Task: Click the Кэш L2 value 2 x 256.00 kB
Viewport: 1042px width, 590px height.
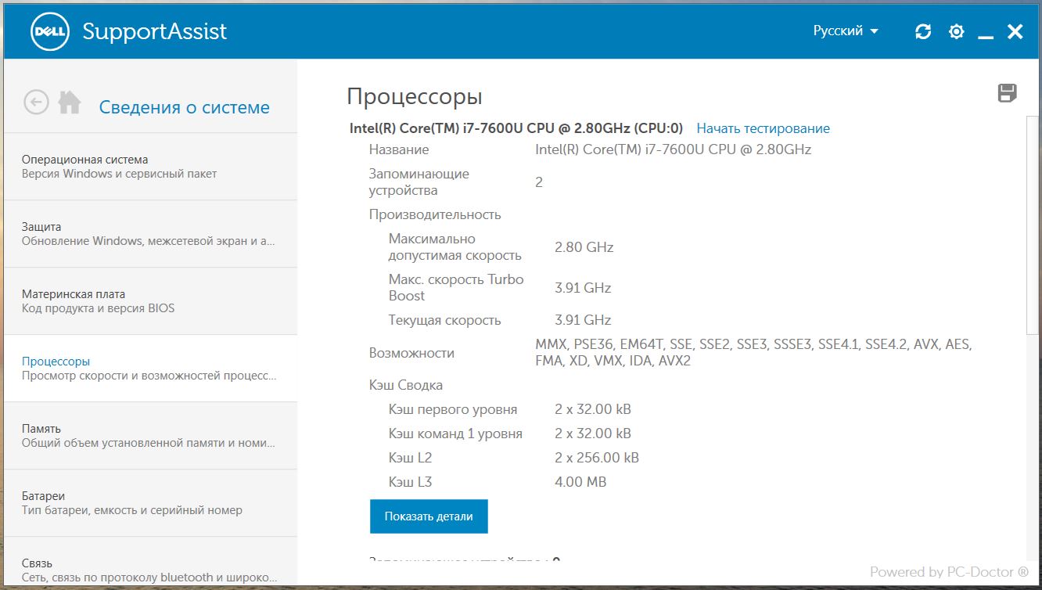Action: click(x=597, y=458)
